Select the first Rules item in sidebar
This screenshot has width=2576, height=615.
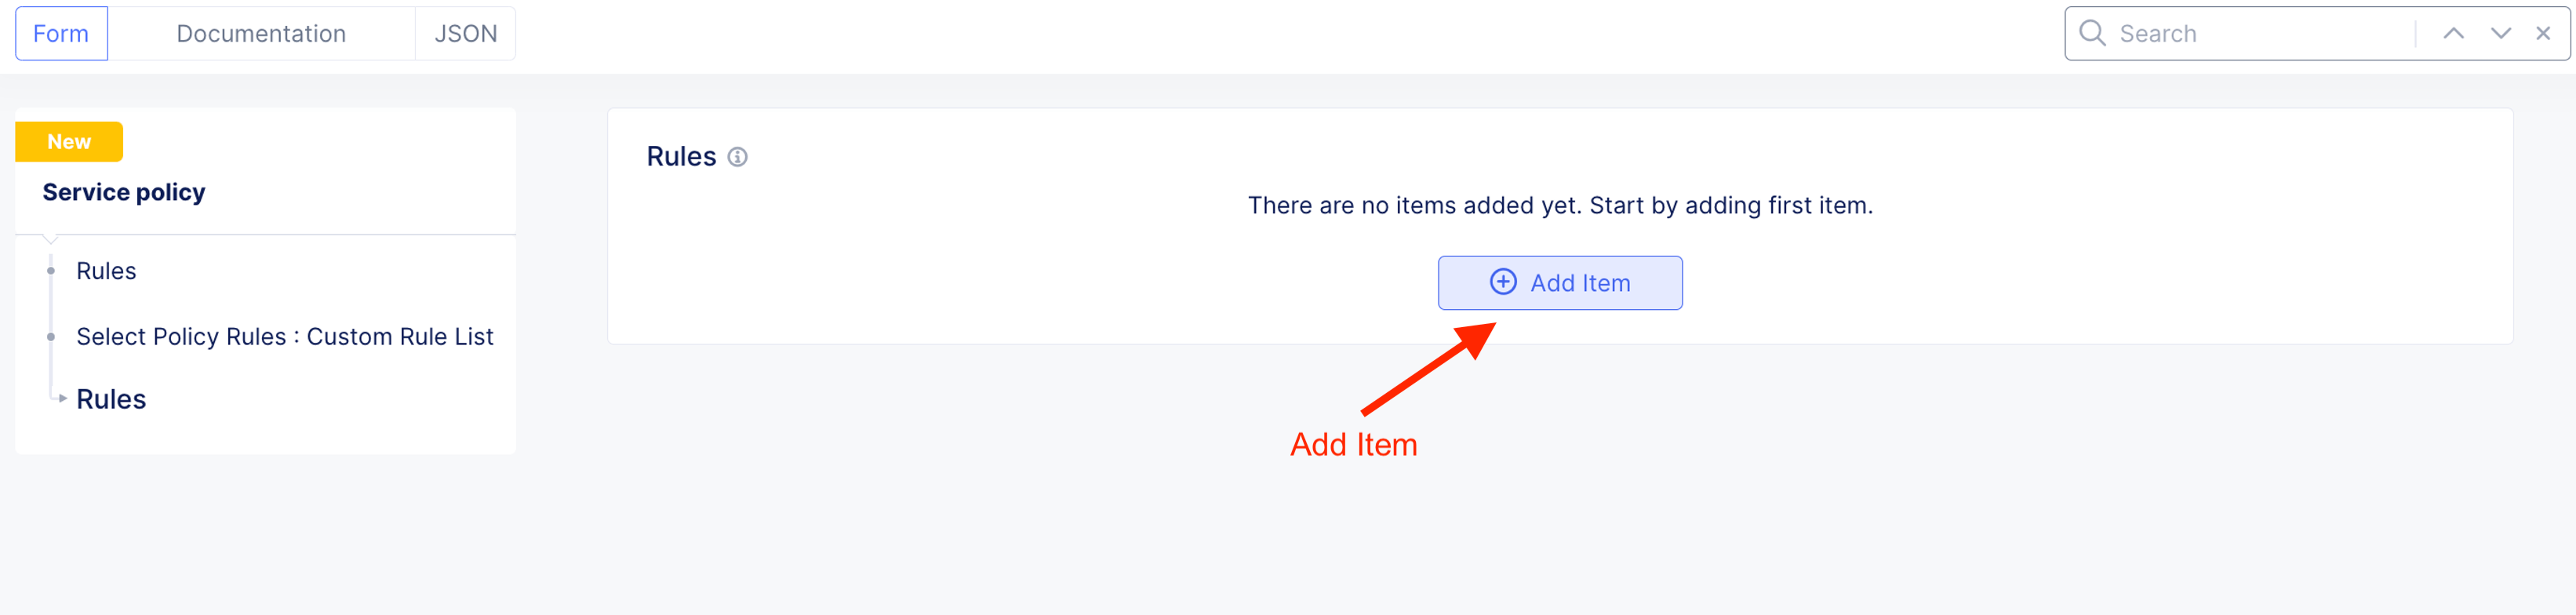tap(106, 271)
